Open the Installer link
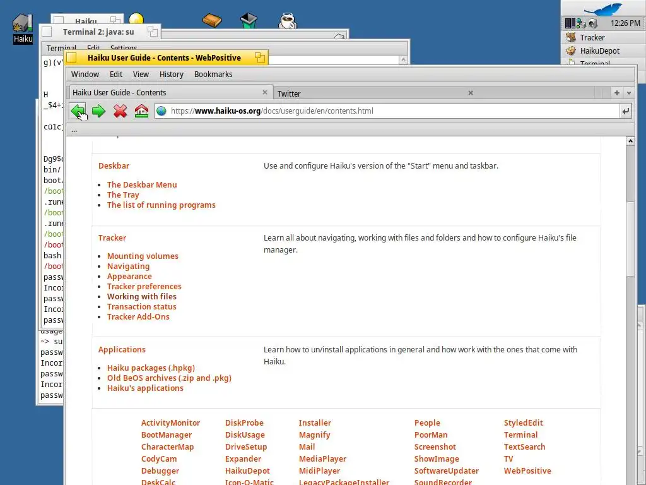This screenshot has width=646, height=485. pyautogui.click(x=315, y=422)
